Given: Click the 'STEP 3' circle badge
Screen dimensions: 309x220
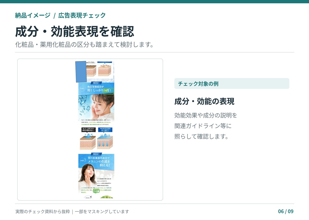Looking at the screenshot, I should click(83, 160).
